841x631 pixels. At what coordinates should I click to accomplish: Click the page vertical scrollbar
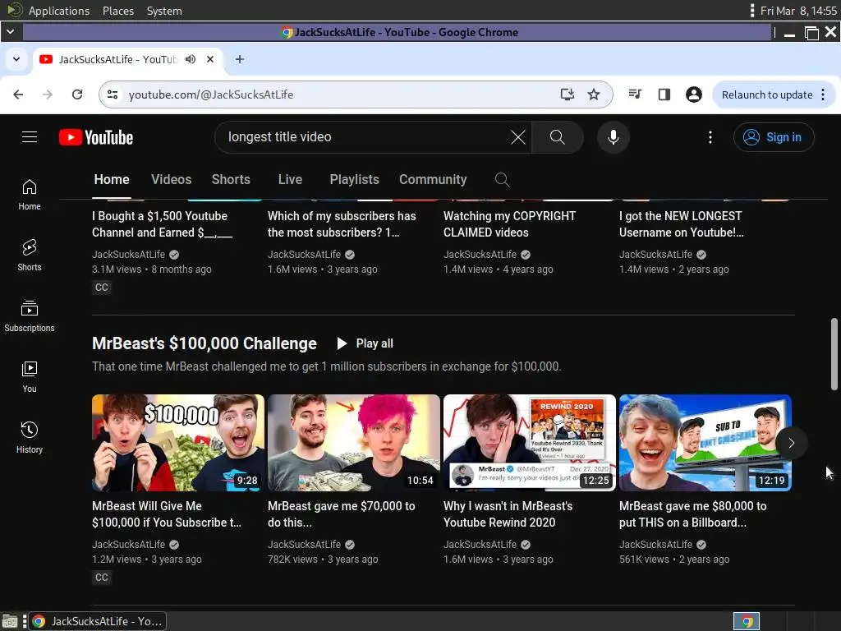click(x=834, y=354)
